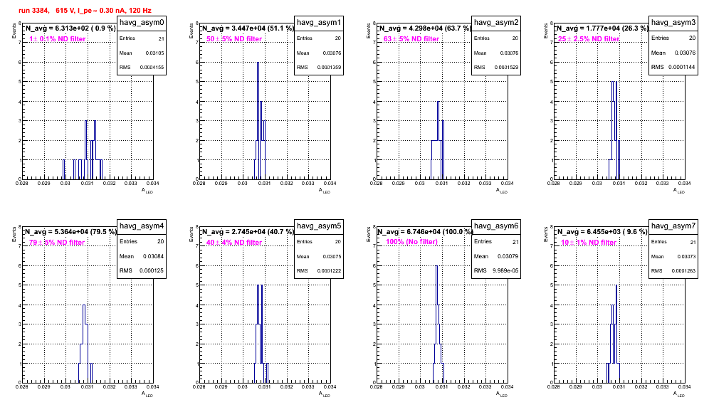This screenshot has width=709, height=407.
Task: Click the RMS value 0.0001529
Action: tap(506, 68)
